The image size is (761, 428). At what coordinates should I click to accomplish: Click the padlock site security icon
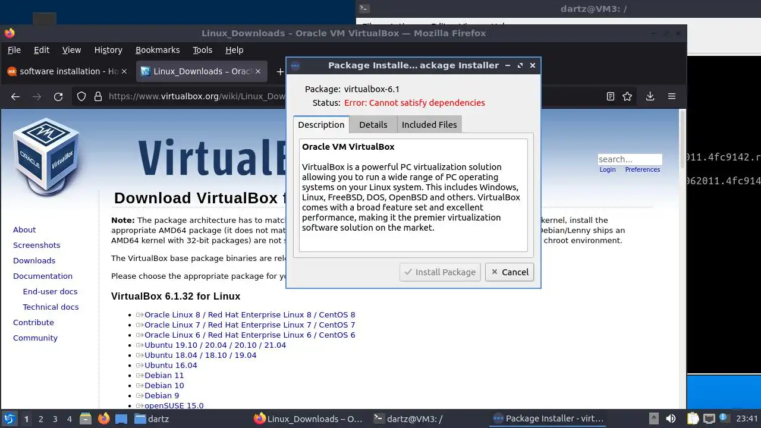click(98, 96)
